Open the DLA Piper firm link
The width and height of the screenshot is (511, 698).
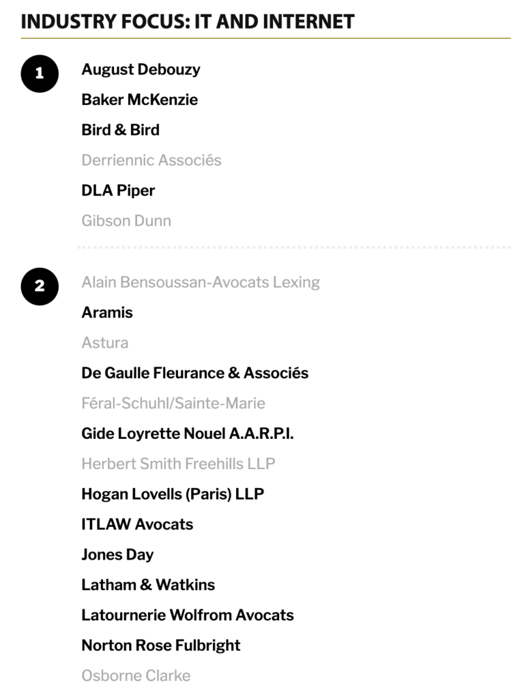[x=118, y=191]
